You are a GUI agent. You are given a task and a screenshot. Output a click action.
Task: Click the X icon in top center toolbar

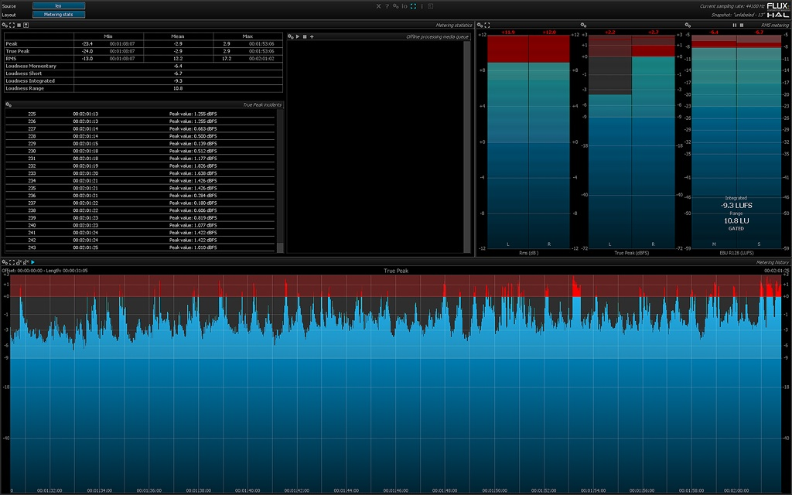tap(378, 6)
